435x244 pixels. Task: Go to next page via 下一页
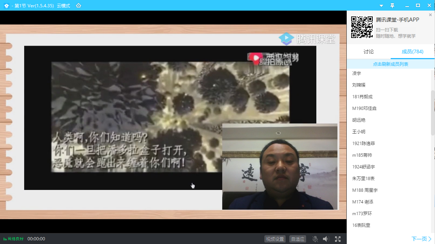[x=421, y=239]
